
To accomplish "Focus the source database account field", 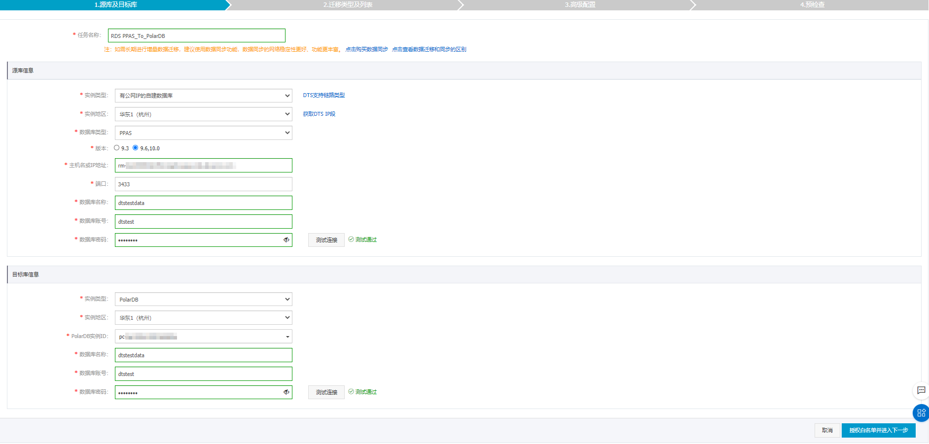I will [204, 222].
